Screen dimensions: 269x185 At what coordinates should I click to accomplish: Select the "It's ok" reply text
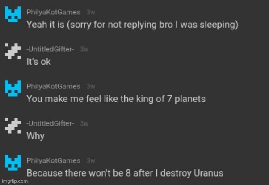click(39, 62)
